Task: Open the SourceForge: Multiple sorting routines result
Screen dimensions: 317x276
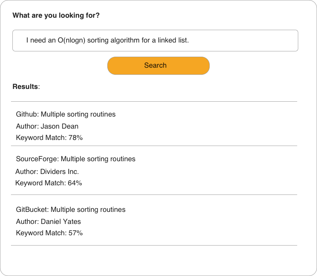Action: point(75,159)
